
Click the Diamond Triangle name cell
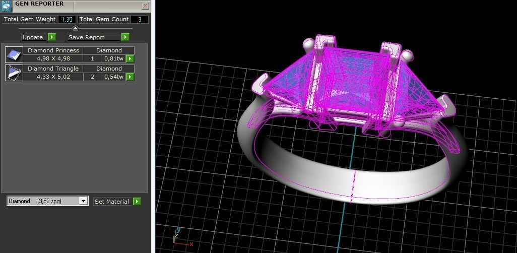click(x=53, y=69)
